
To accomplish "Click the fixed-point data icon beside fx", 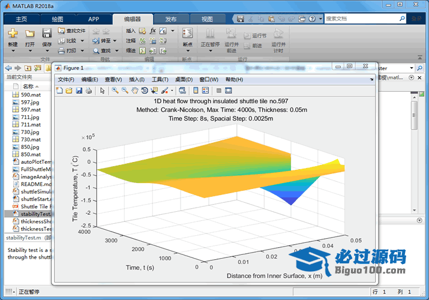I will click(163, 31).
